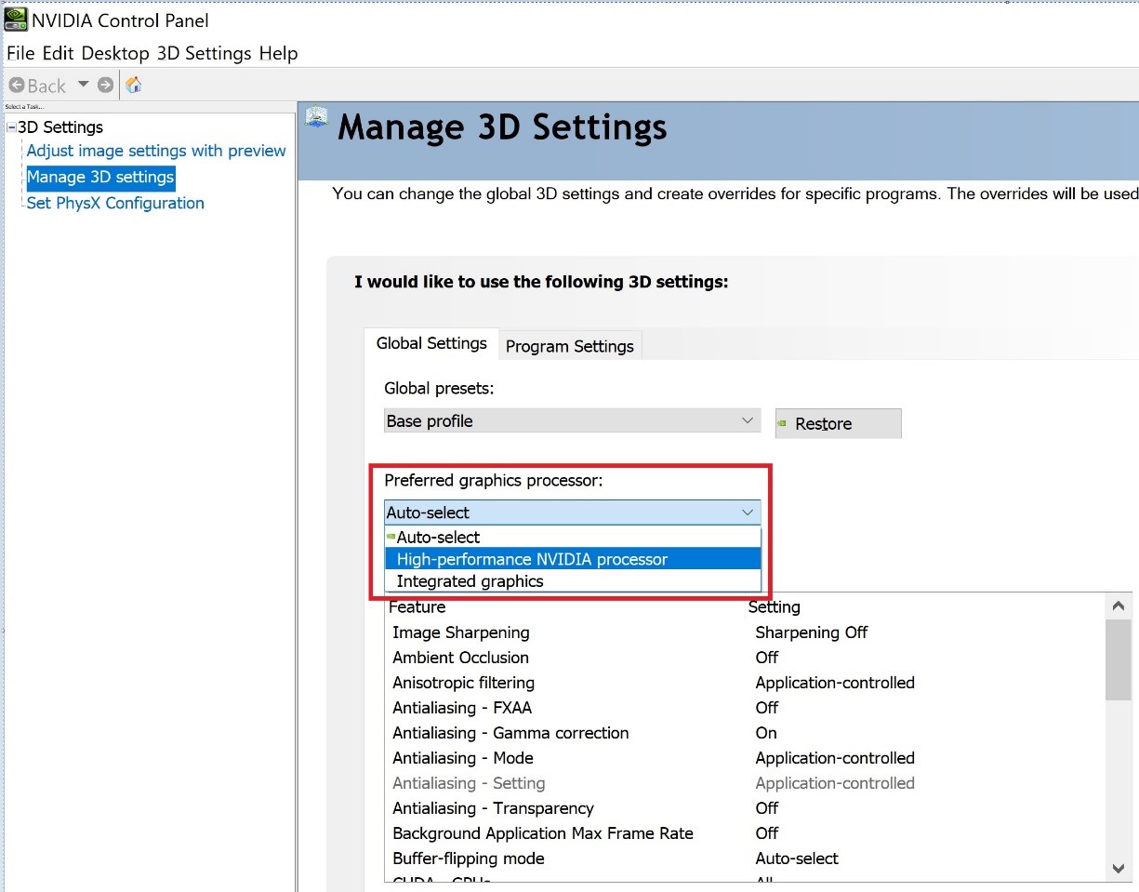Switch to the Program Settings tab
1139x892 pixels.
[x=569, y=346]
